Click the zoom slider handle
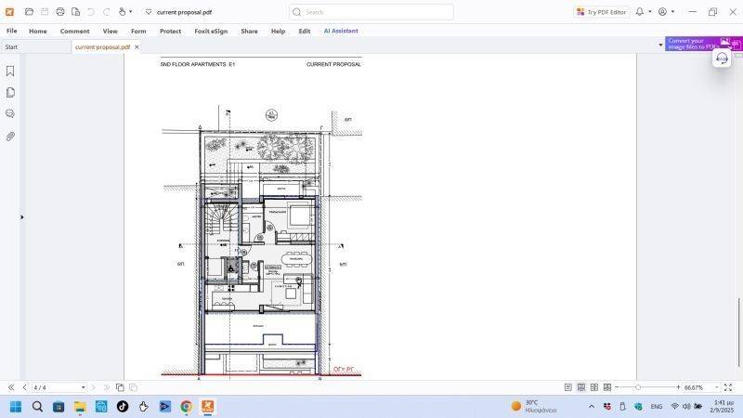The image size is (743, 418). [638, 387]
